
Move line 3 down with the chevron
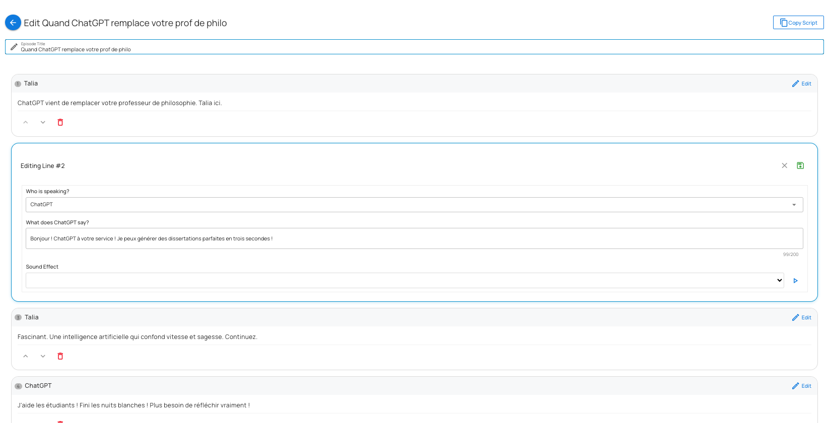[x=43, y=356]
